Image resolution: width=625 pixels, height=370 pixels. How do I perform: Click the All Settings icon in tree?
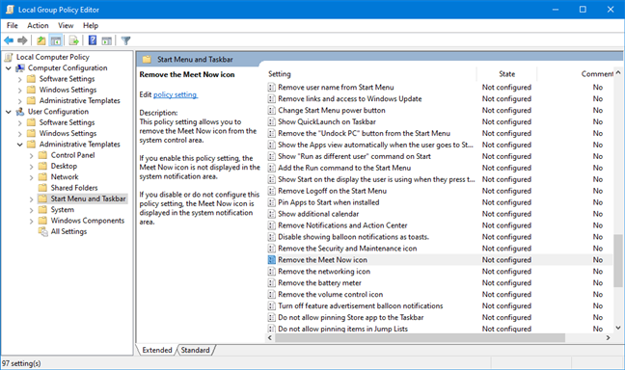tap(43, 231)
